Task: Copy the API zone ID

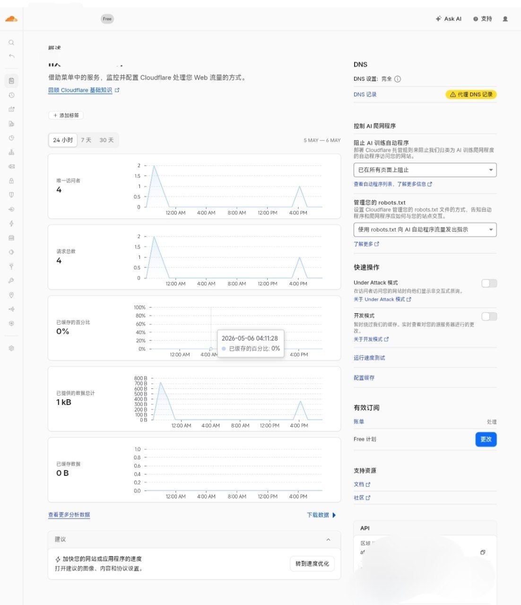Action: point(483,552)
